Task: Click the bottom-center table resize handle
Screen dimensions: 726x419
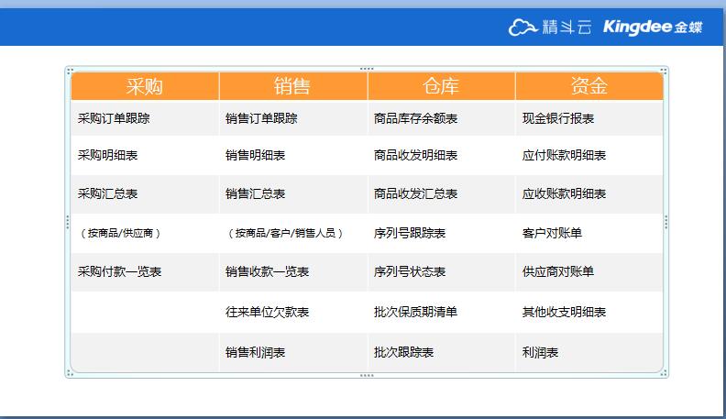Action: click(x=367, y=375)
